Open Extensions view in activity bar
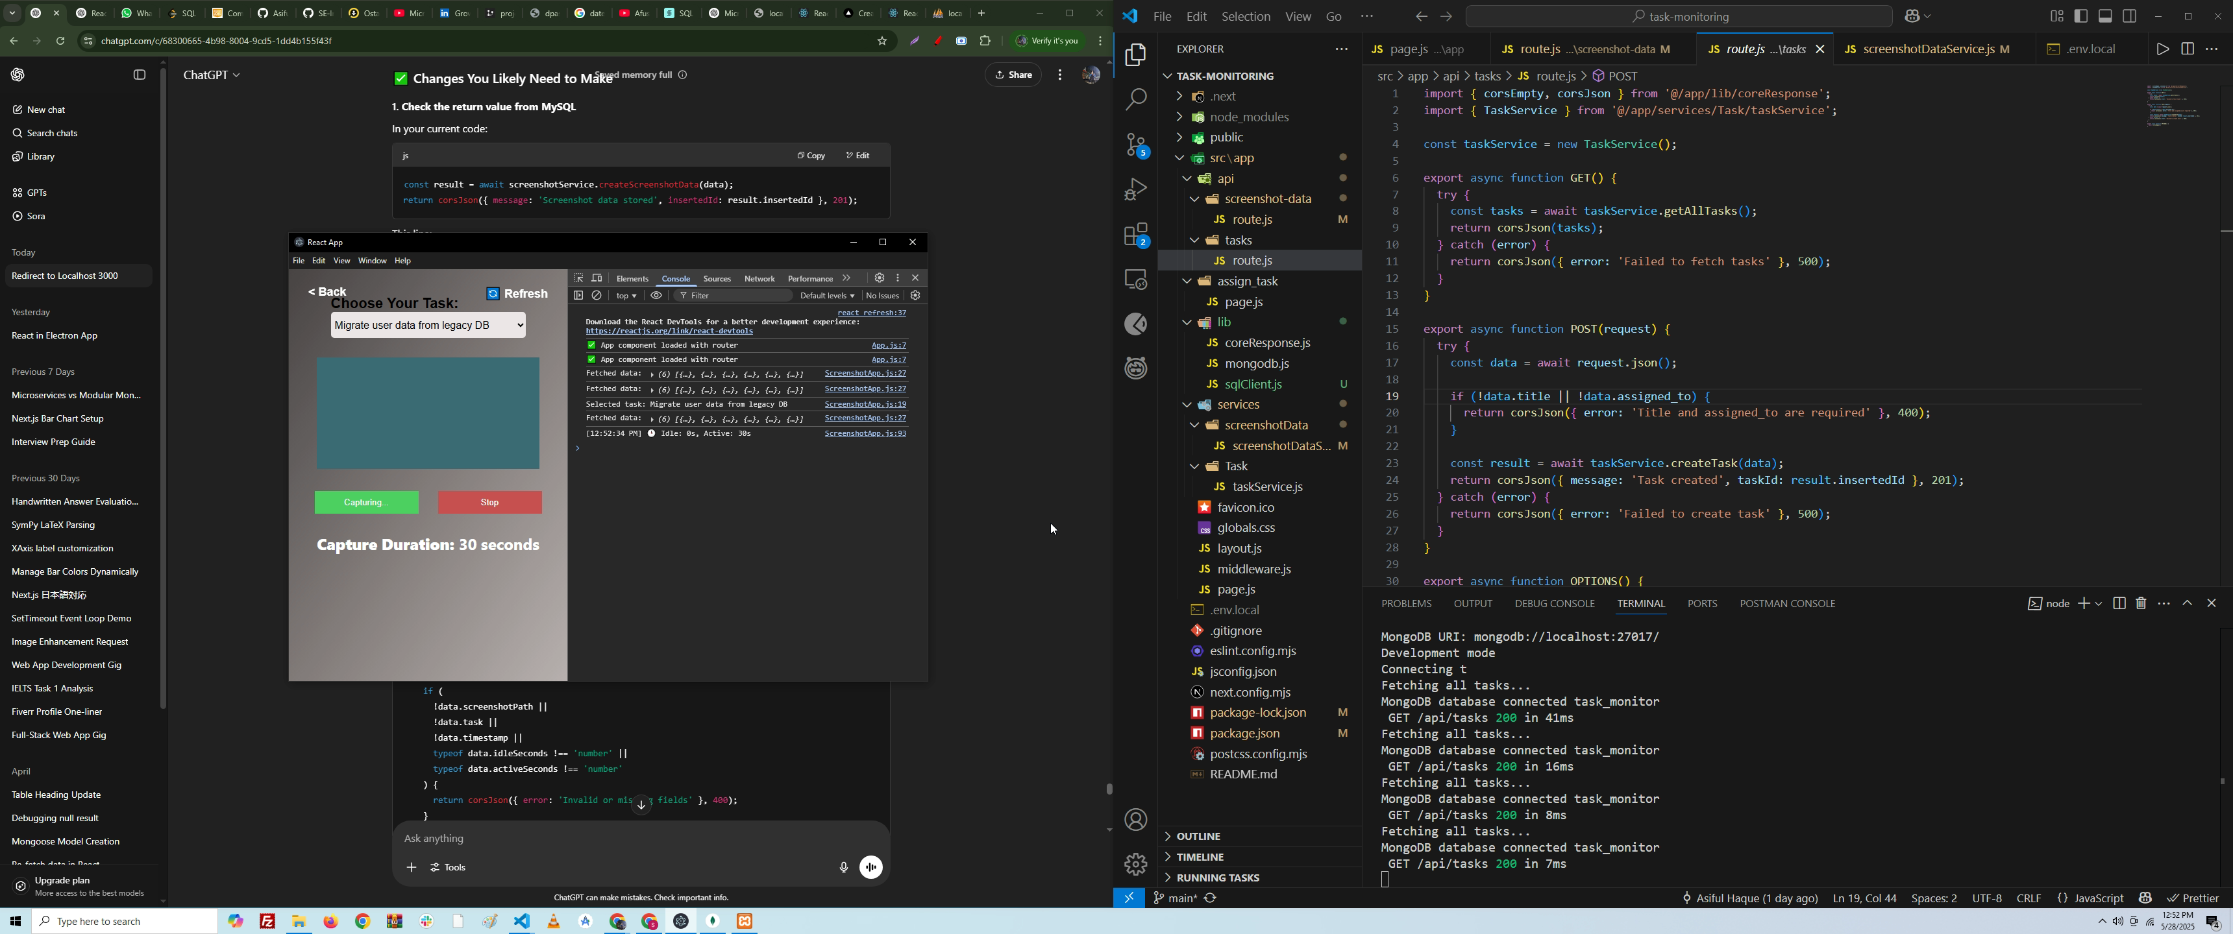 pos(1135,235)
